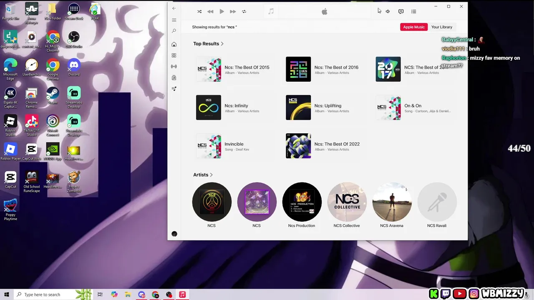Select the Arma Reforger desktop icon
This screenshot has width=534, height=300.
pyautogui.click(x=31, y=13)
